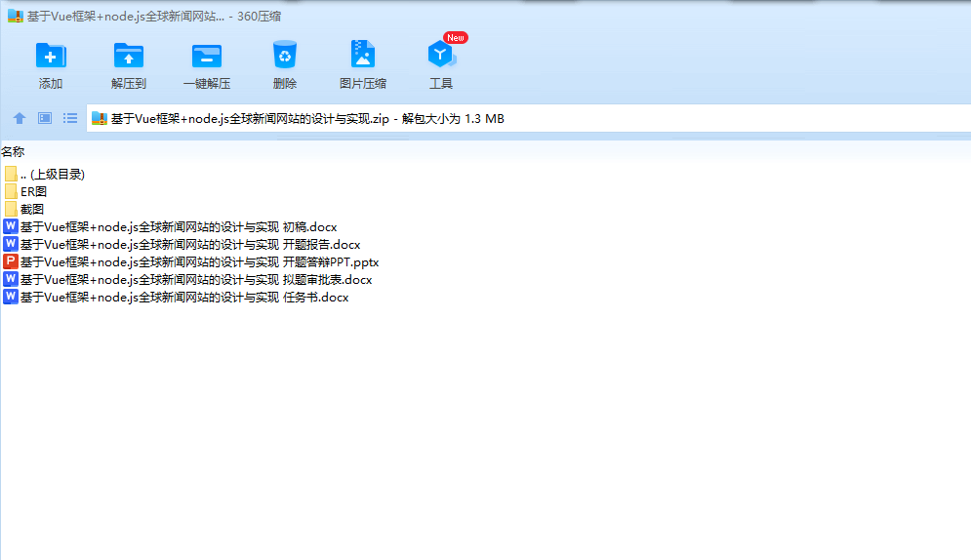Open the 图片压缩 image compression tool
The height and width of the screenshot is (560, 971).
[363, 55]
